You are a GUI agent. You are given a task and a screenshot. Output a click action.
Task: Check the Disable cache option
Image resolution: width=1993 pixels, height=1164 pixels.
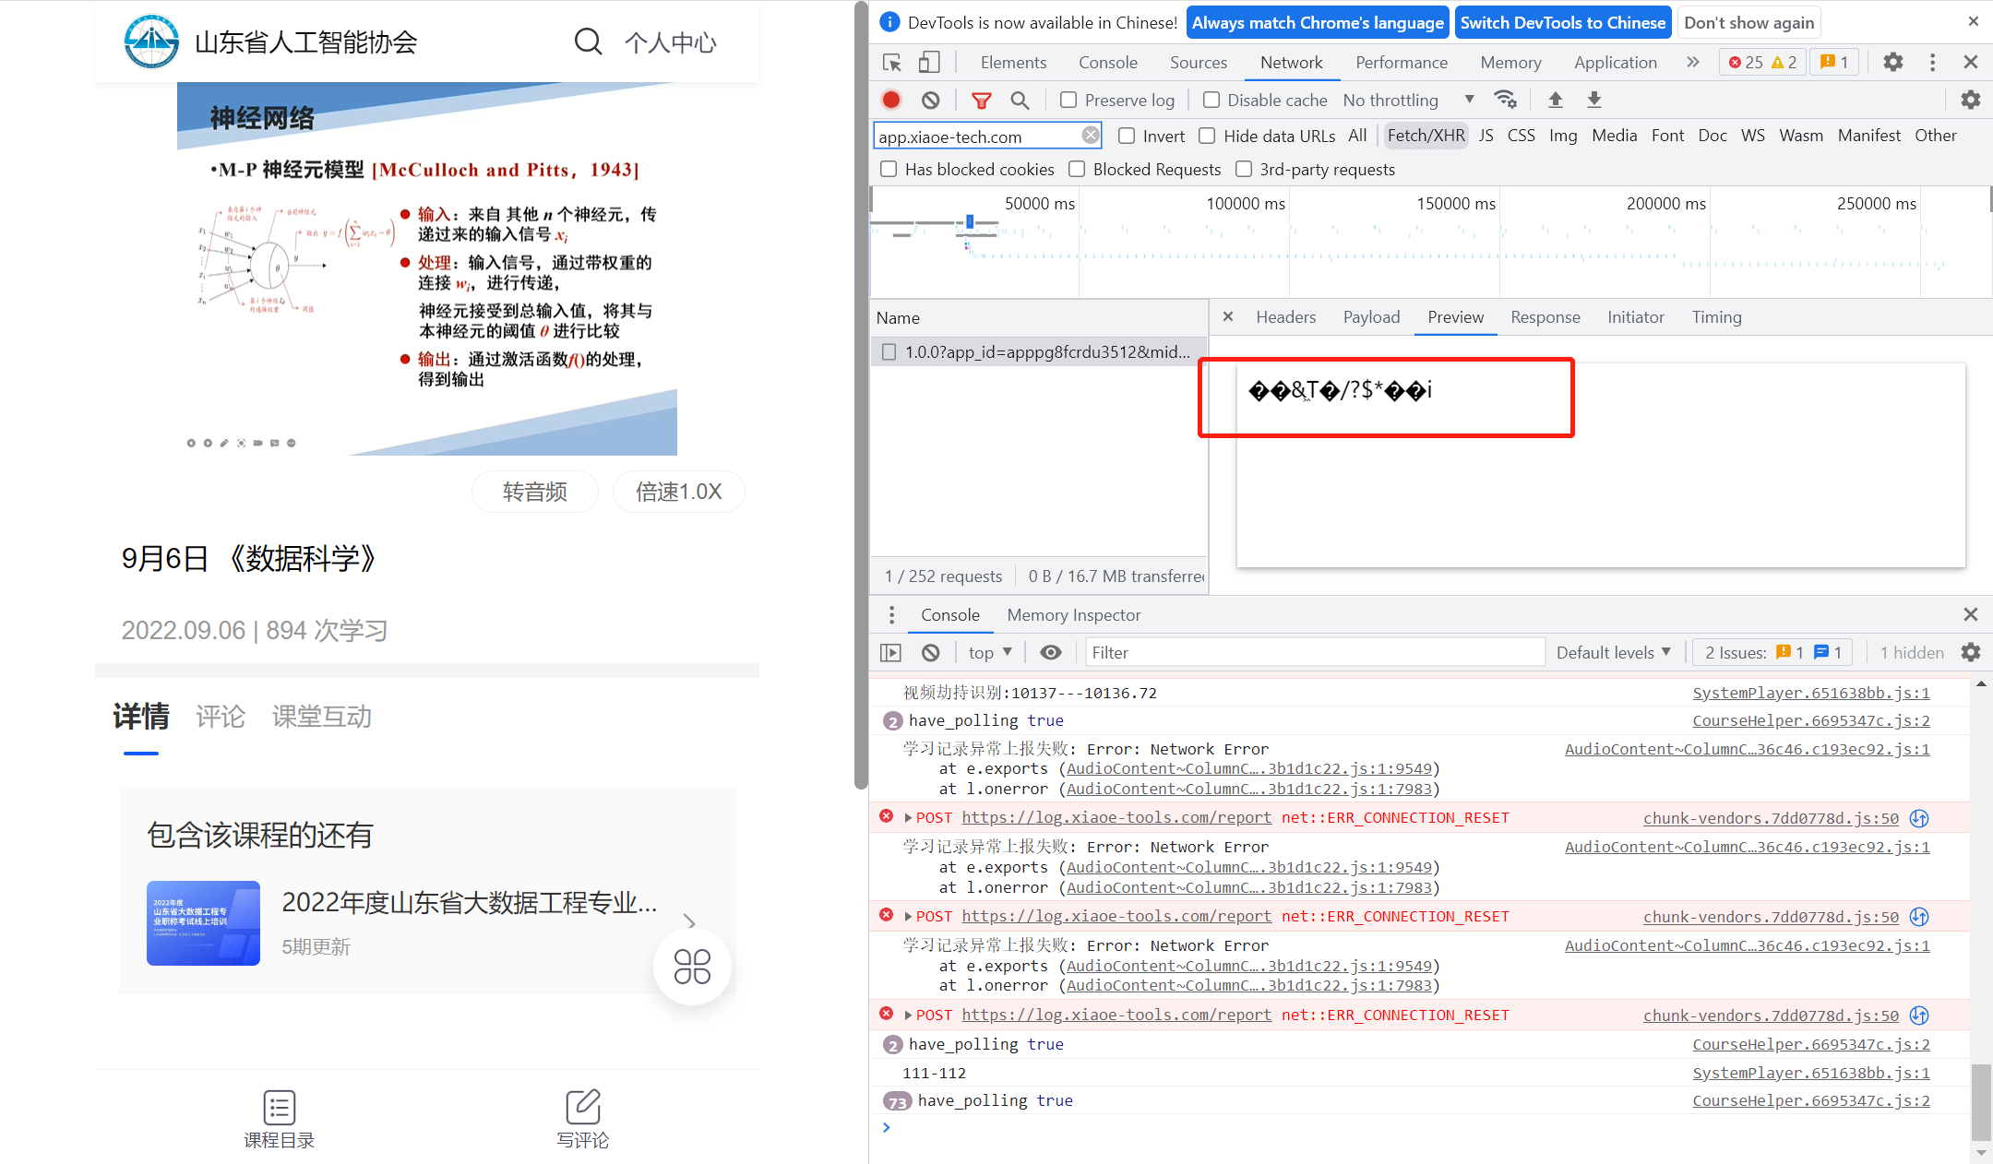pos(1211,100)
